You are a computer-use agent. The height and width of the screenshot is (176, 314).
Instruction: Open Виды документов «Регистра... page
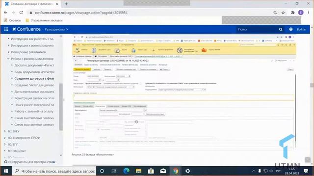(x=34, y=72)
